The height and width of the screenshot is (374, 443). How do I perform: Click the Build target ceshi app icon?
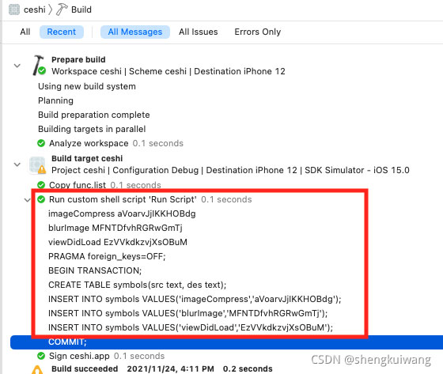(37, 165)
